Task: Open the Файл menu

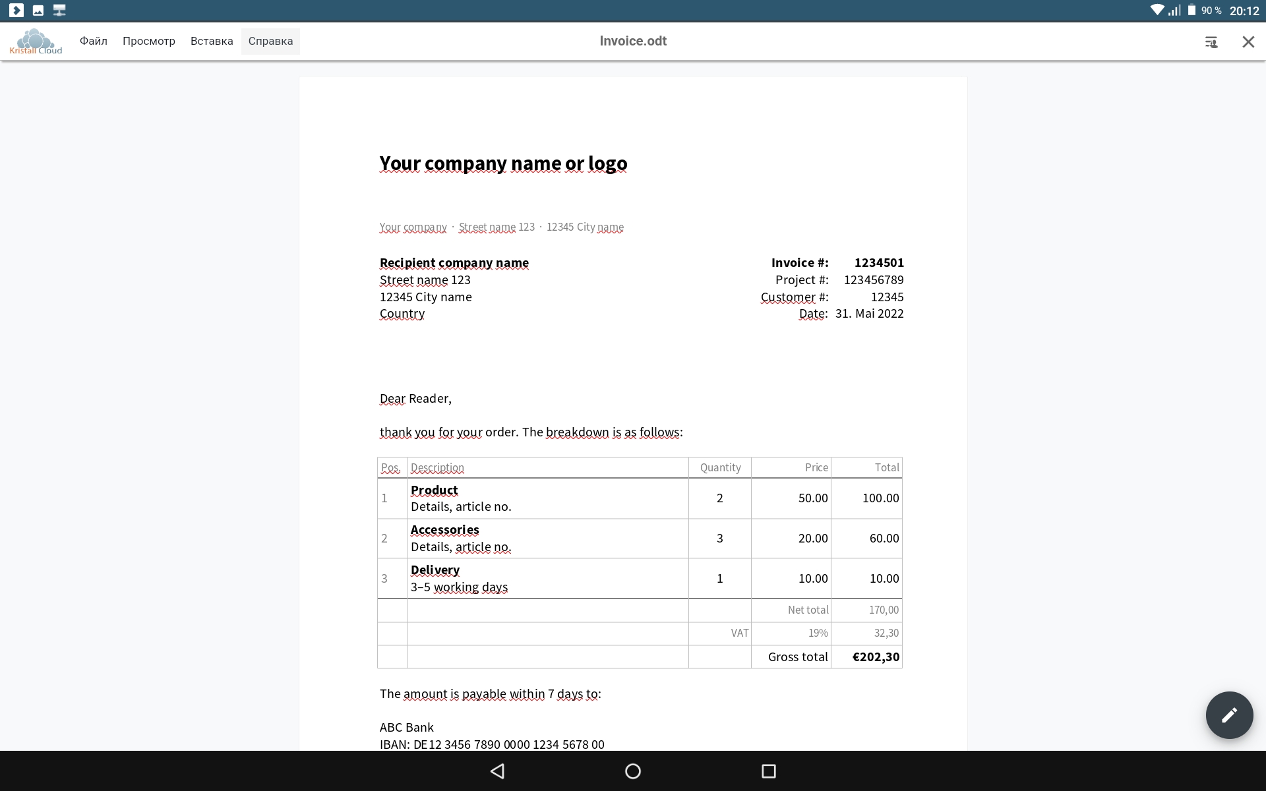Action: click(x=93, y=41)
